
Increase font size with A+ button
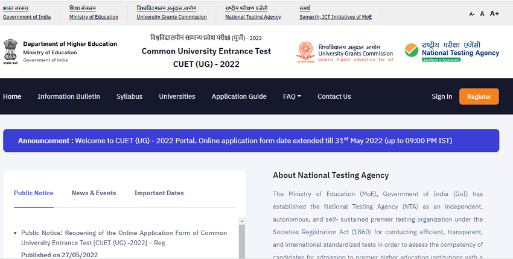pos(494,13)
